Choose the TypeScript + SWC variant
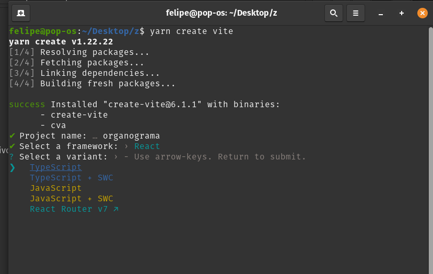 click(71, 178)
